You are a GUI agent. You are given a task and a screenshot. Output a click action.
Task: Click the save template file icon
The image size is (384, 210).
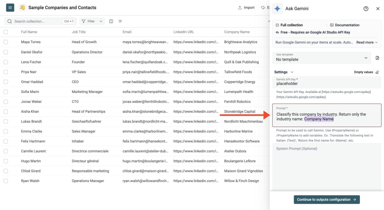point(377,58)
